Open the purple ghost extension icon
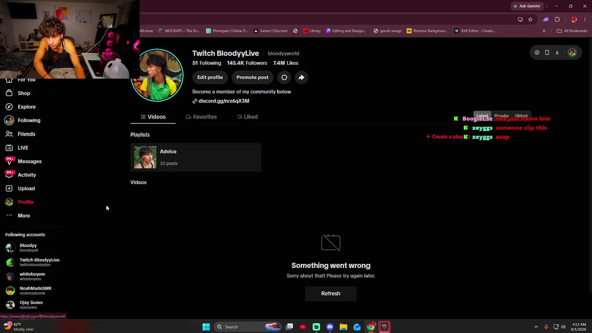Image resolution: width=592 pixels, height=333 pixels. click(546, 19)
